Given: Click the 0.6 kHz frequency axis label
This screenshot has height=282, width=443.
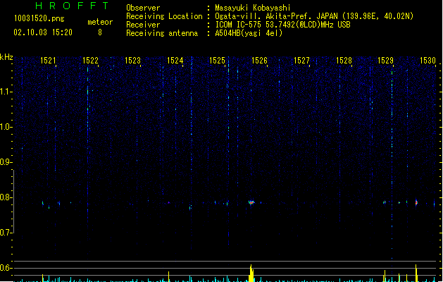Looking at the screenshot, I should (6, 268).
